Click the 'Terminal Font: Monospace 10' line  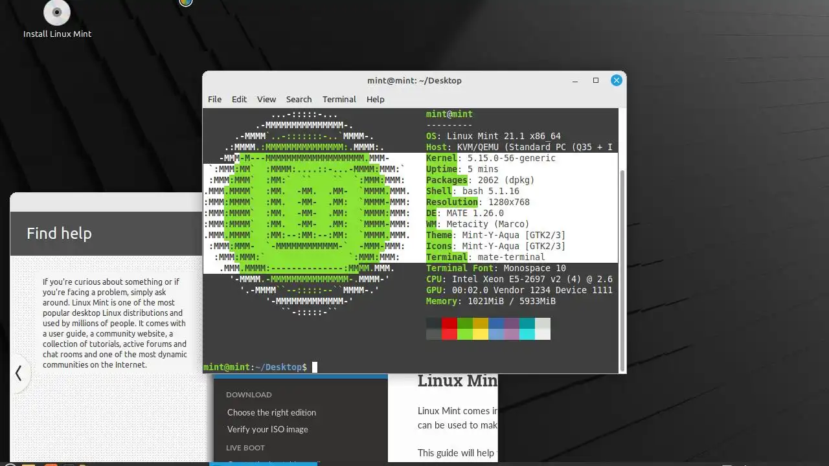point(496,268)
